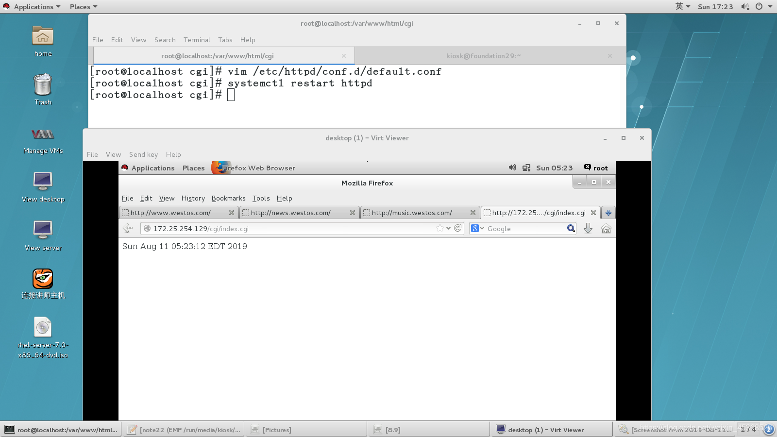Image resolution: width=777 pixels, height=437 pixels.
Task: Open Virt Viewer View menu
Action: (x=113, y=154)
